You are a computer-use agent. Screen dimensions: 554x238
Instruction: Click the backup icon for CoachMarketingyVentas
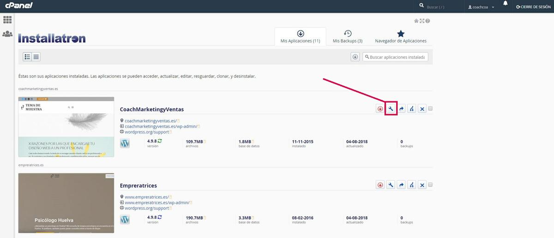(x=380, y=109)
